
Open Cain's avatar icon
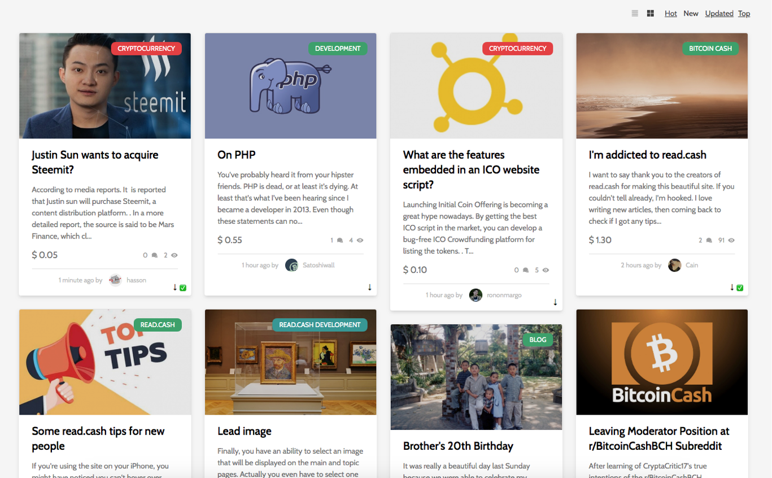[x=675, y=265]
